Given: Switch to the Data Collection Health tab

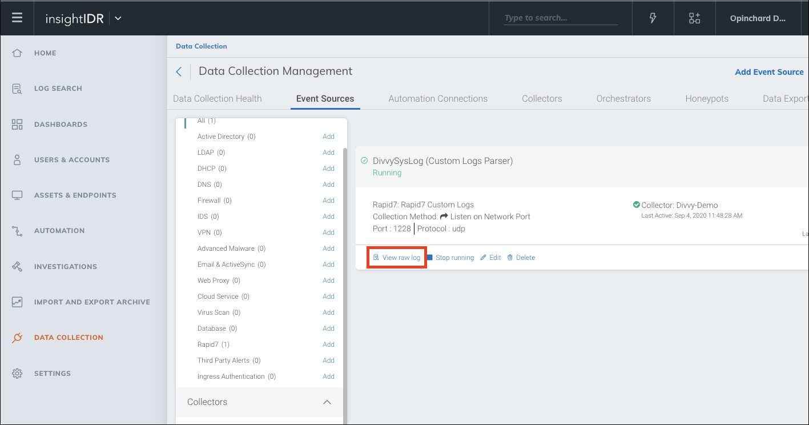Looking at the screenshot, I should [217, 98].
